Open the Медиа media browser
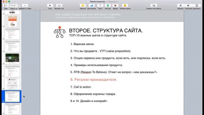Screen dimensions: 204x115 click(x=115, y=5)
